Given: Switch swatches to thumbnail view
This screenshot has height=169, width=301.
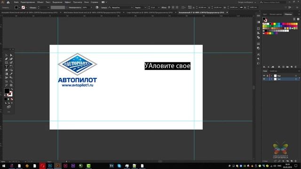Looking at the screenshot, I should (x=298, y=19).
